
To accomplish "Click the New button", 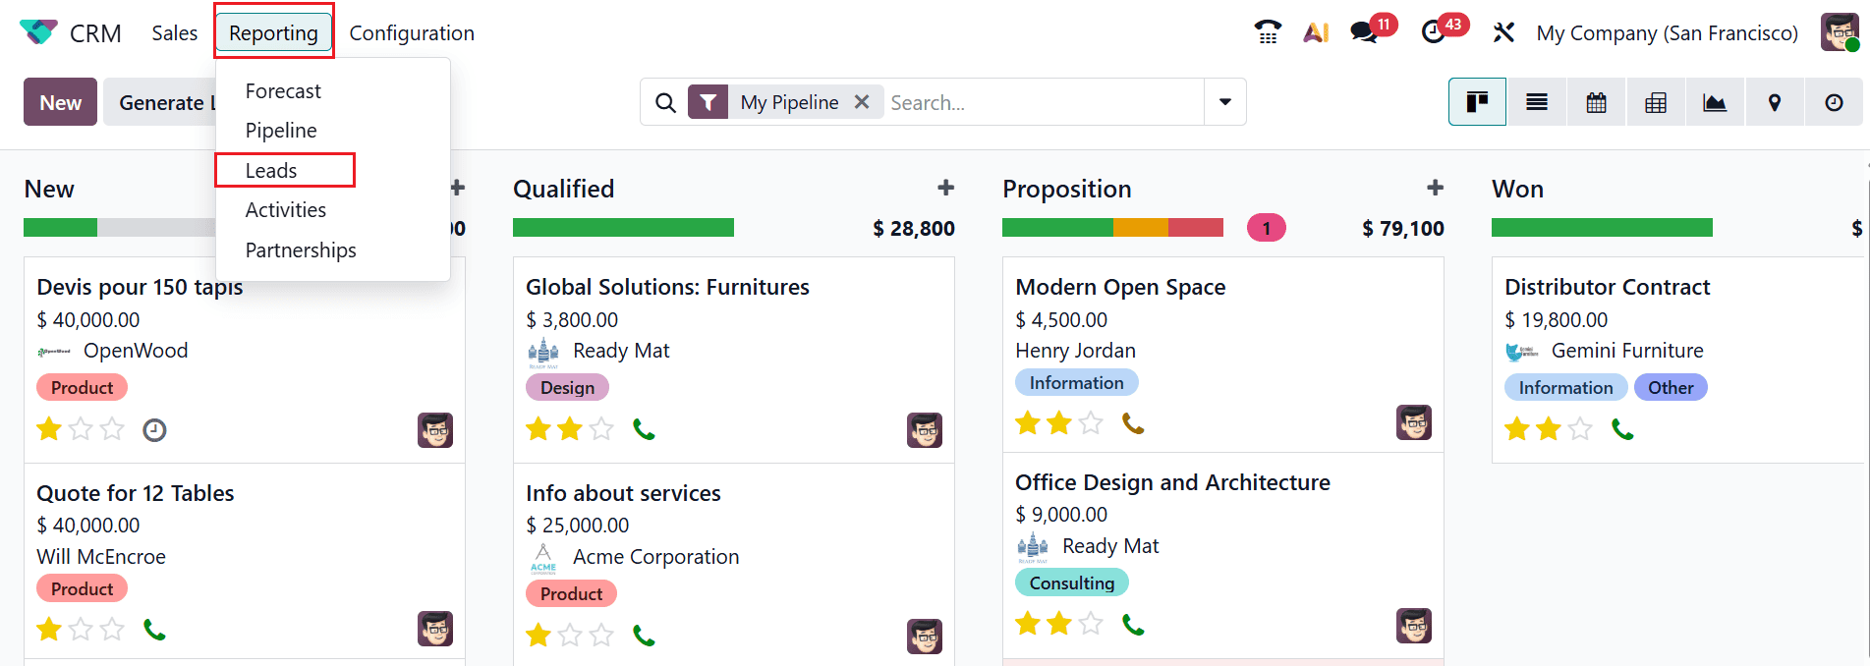I will click(x=60, y=102).
